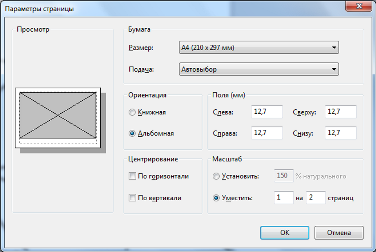Click the second Уместить field before страниц
The height and width of the screenshot is (252, 376).
(x=316, y=198)
